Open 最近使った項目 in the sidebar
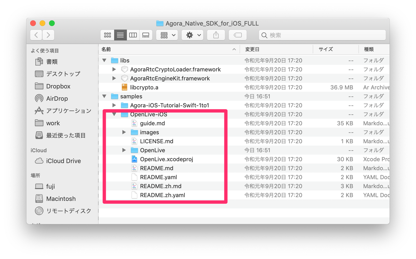The height and width of the screenshot is (259, 416). tap(60, 135)
